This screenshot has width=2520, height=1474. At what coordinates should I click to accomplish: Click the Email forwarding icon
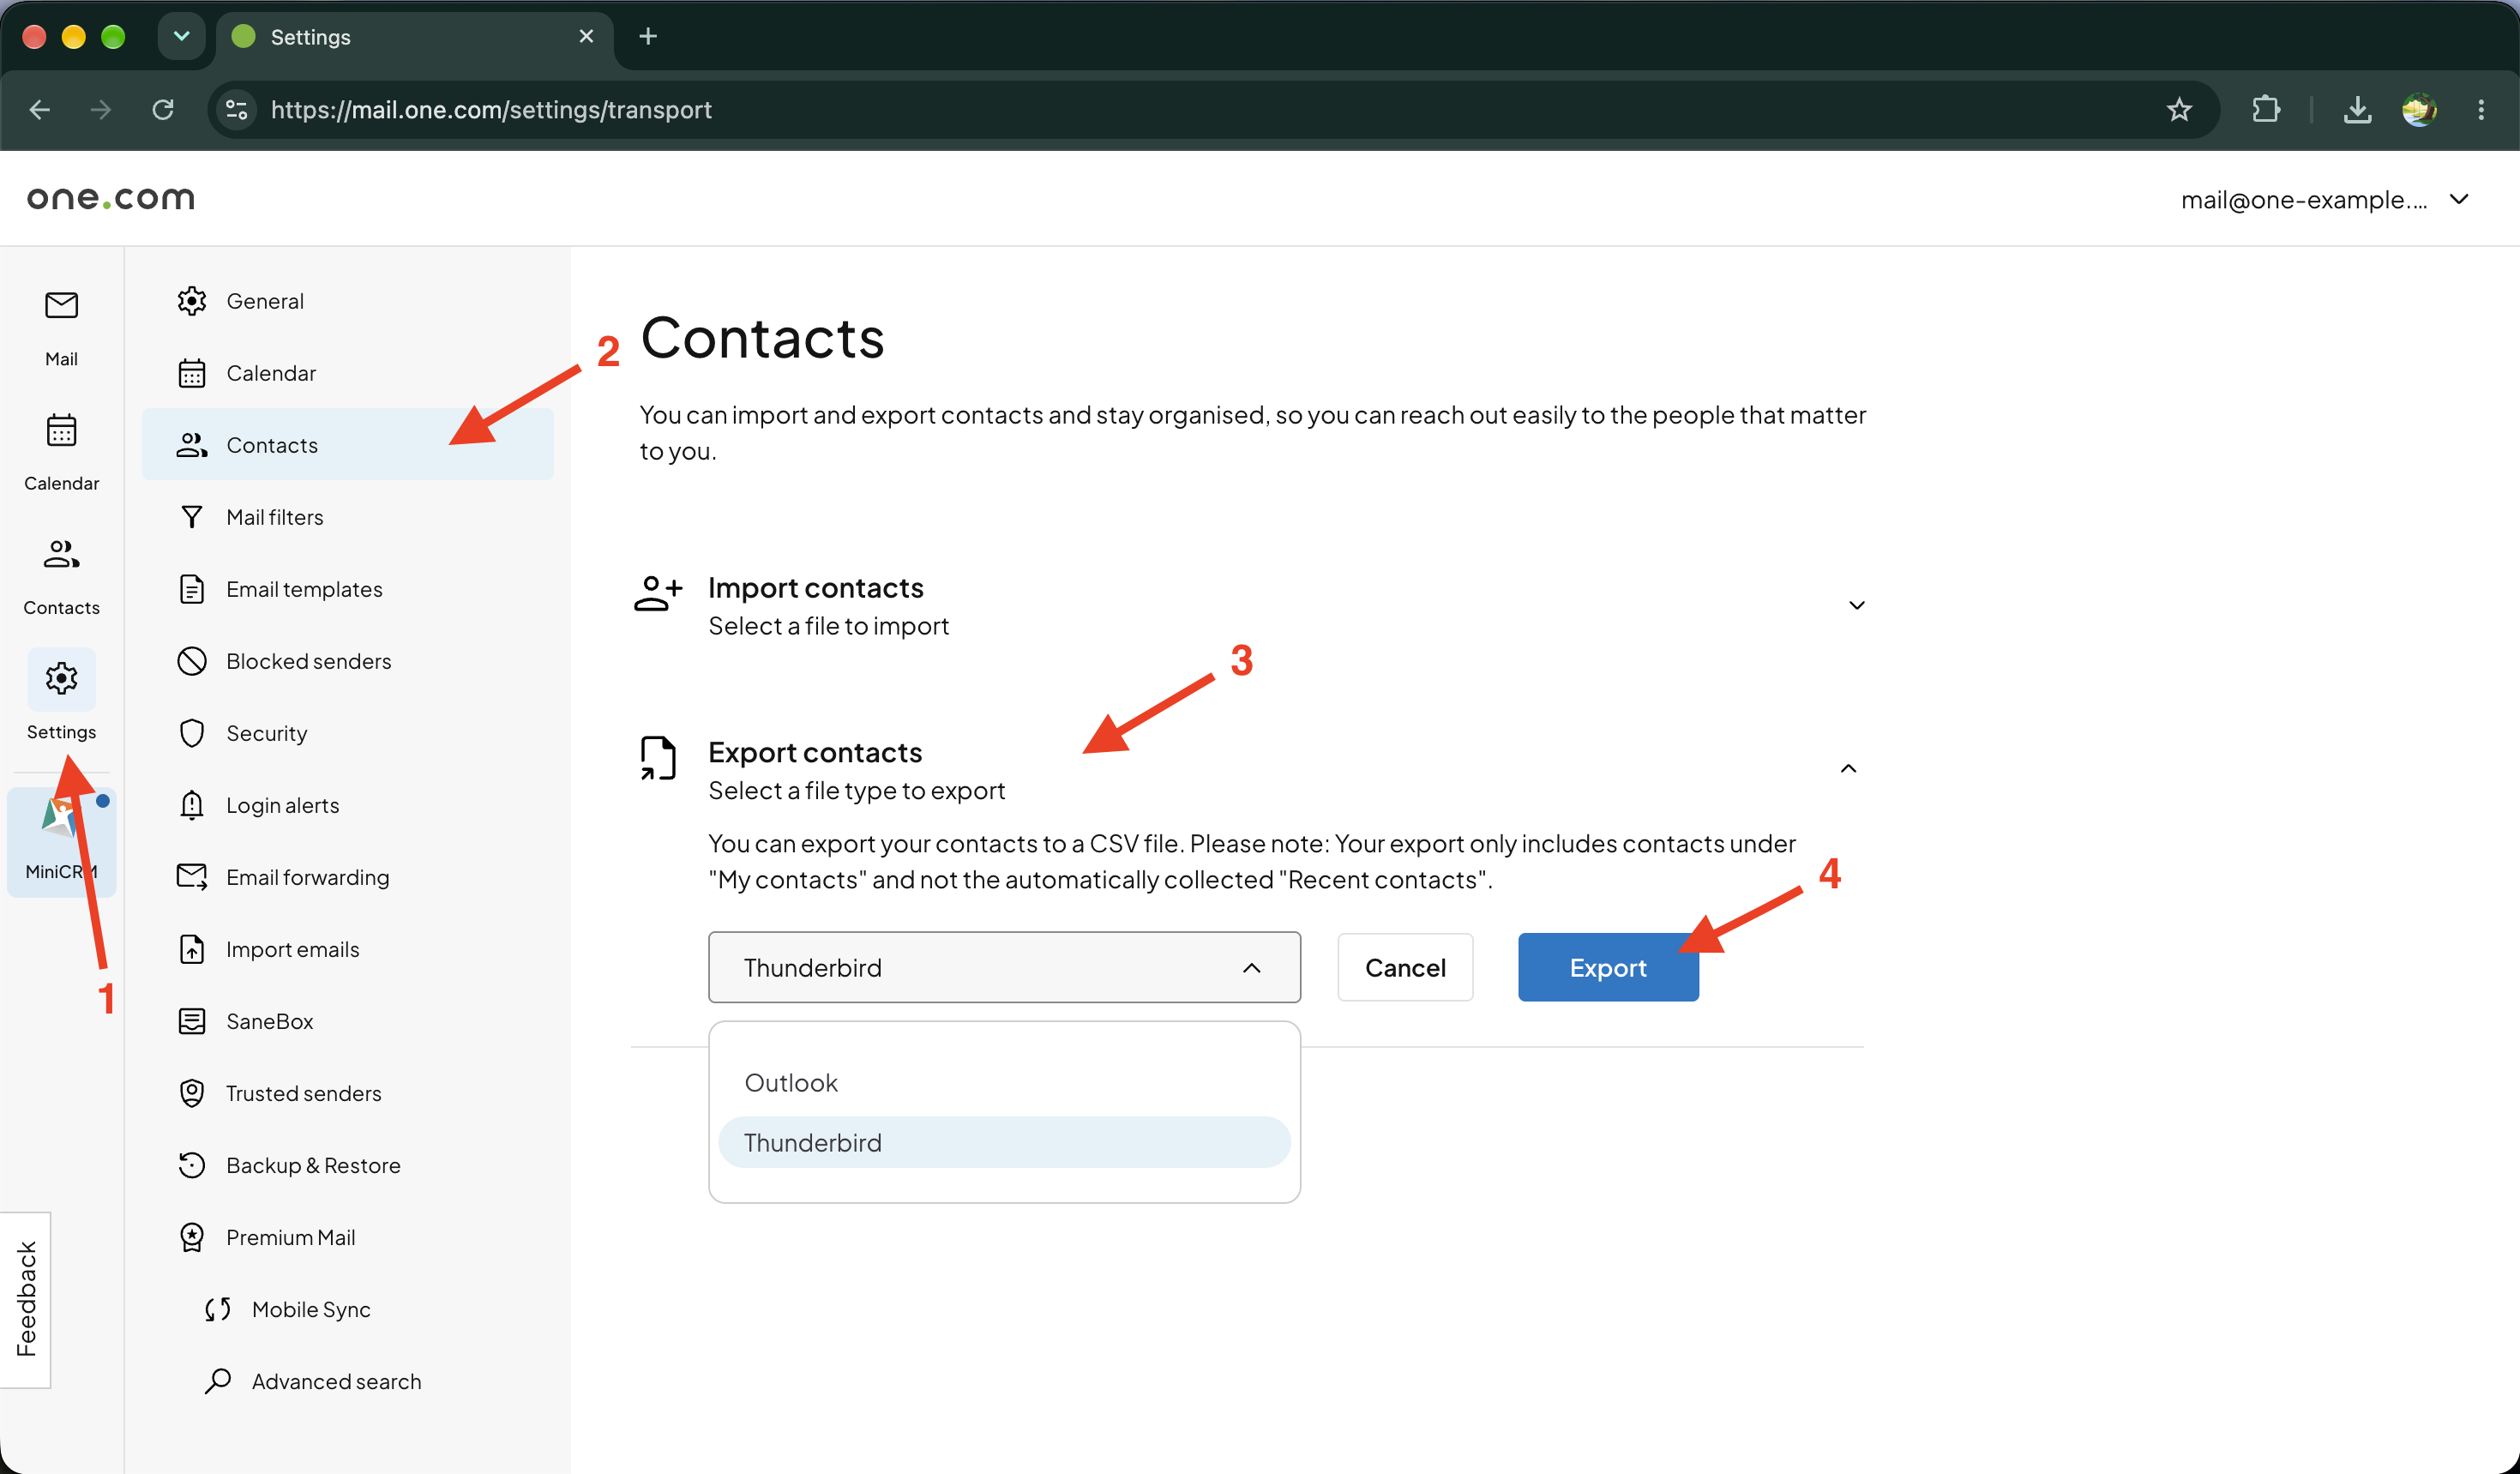click(191, 877)
